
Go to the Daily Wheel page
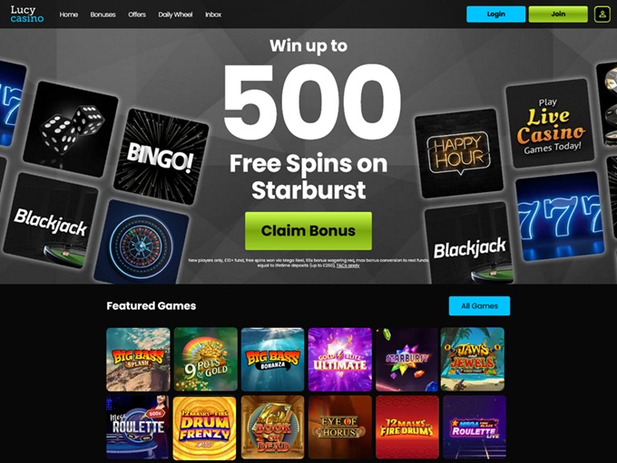(x=175, y=14)
